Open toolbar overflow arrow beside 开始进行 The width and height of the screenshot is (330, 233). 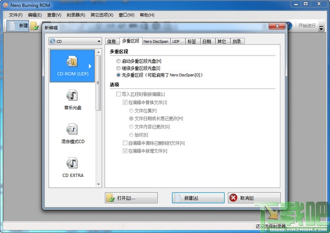click(321, 28)
